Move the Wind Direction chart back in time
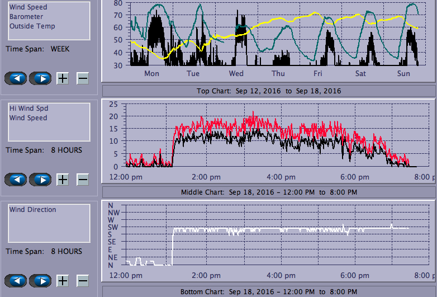 16,281
